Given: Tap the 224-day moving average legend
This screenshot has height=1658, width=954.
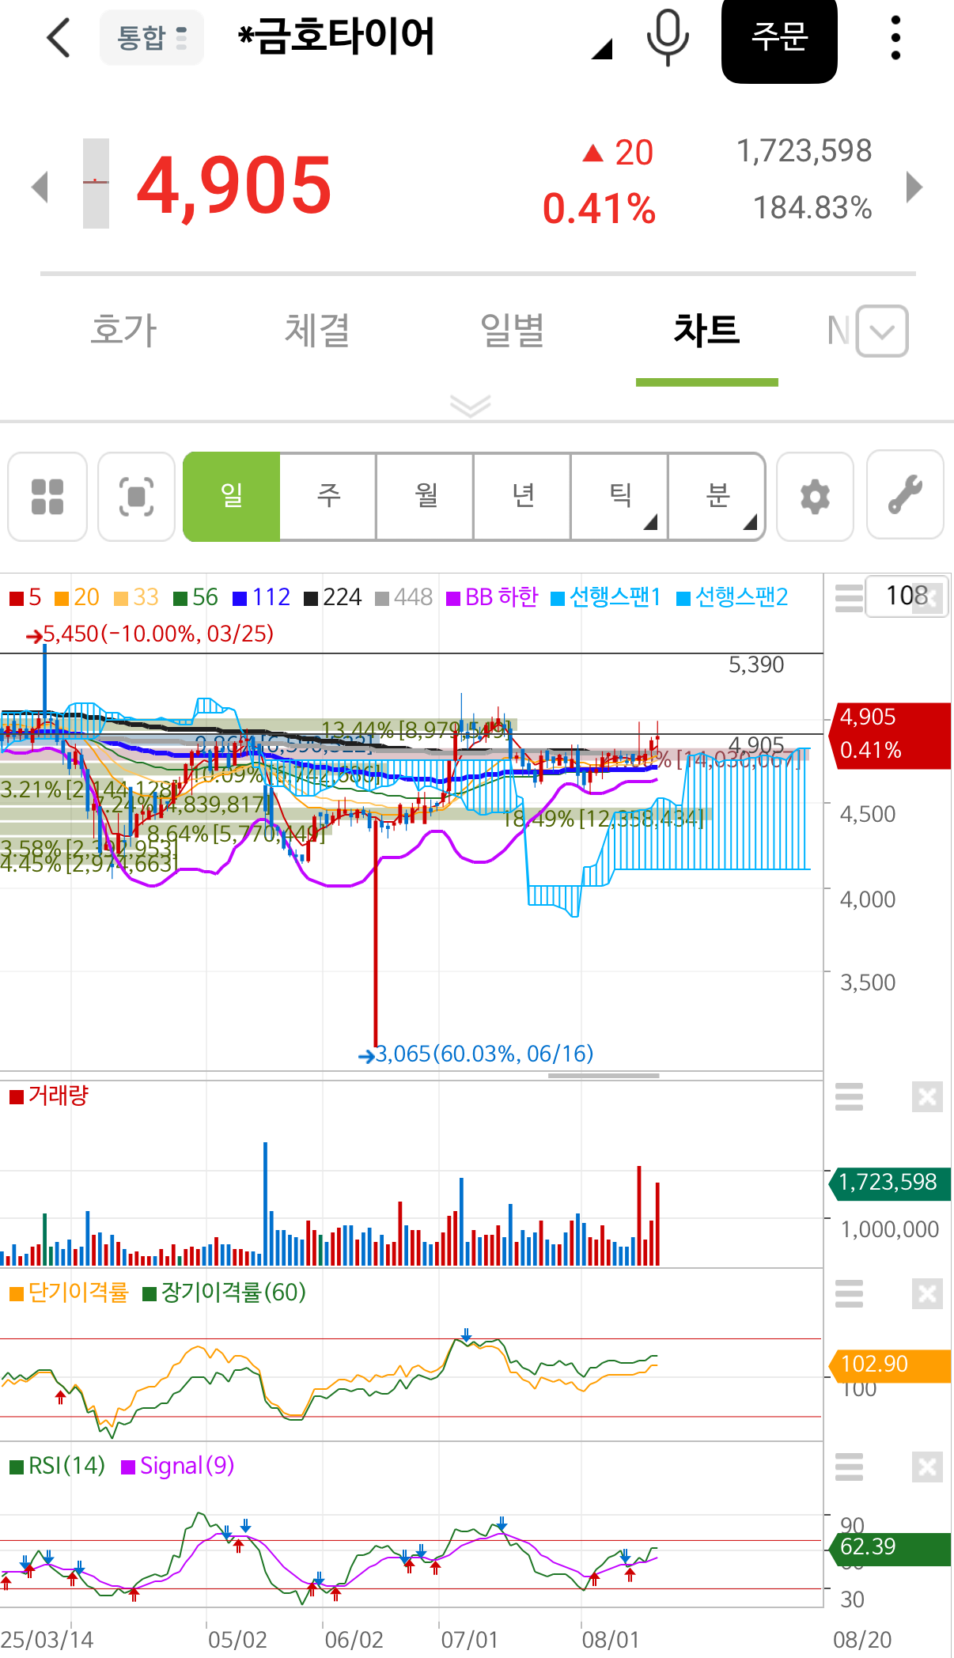Looking at the screenshot, I should pyautogui.click(x=333, y=597).
